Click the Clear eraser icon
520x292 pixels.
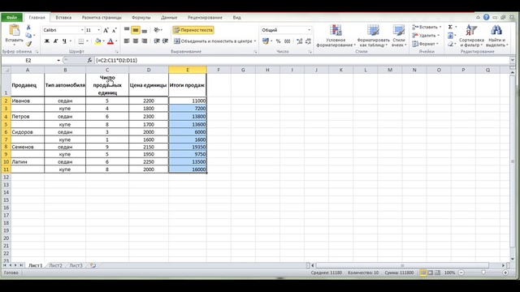(x=450, y=44)
